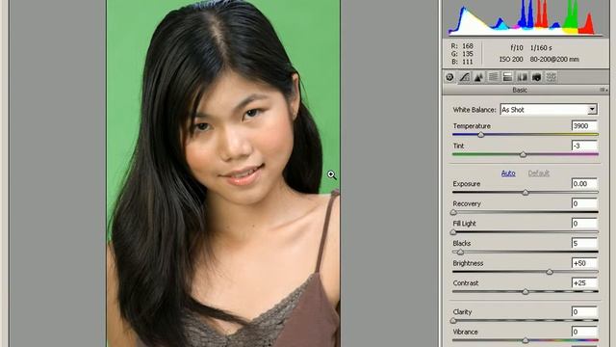Viewport: 616px width, 347px height.
Task: Click the Vibrance slider handle
Action: point(526,340)
